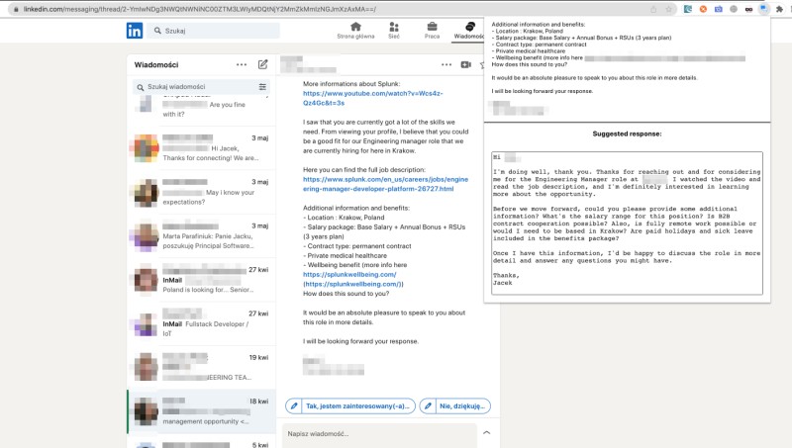Open conversation 'May I know your expectations?'
This screenshot has width=792, height=448.
[x=202, y=192]
